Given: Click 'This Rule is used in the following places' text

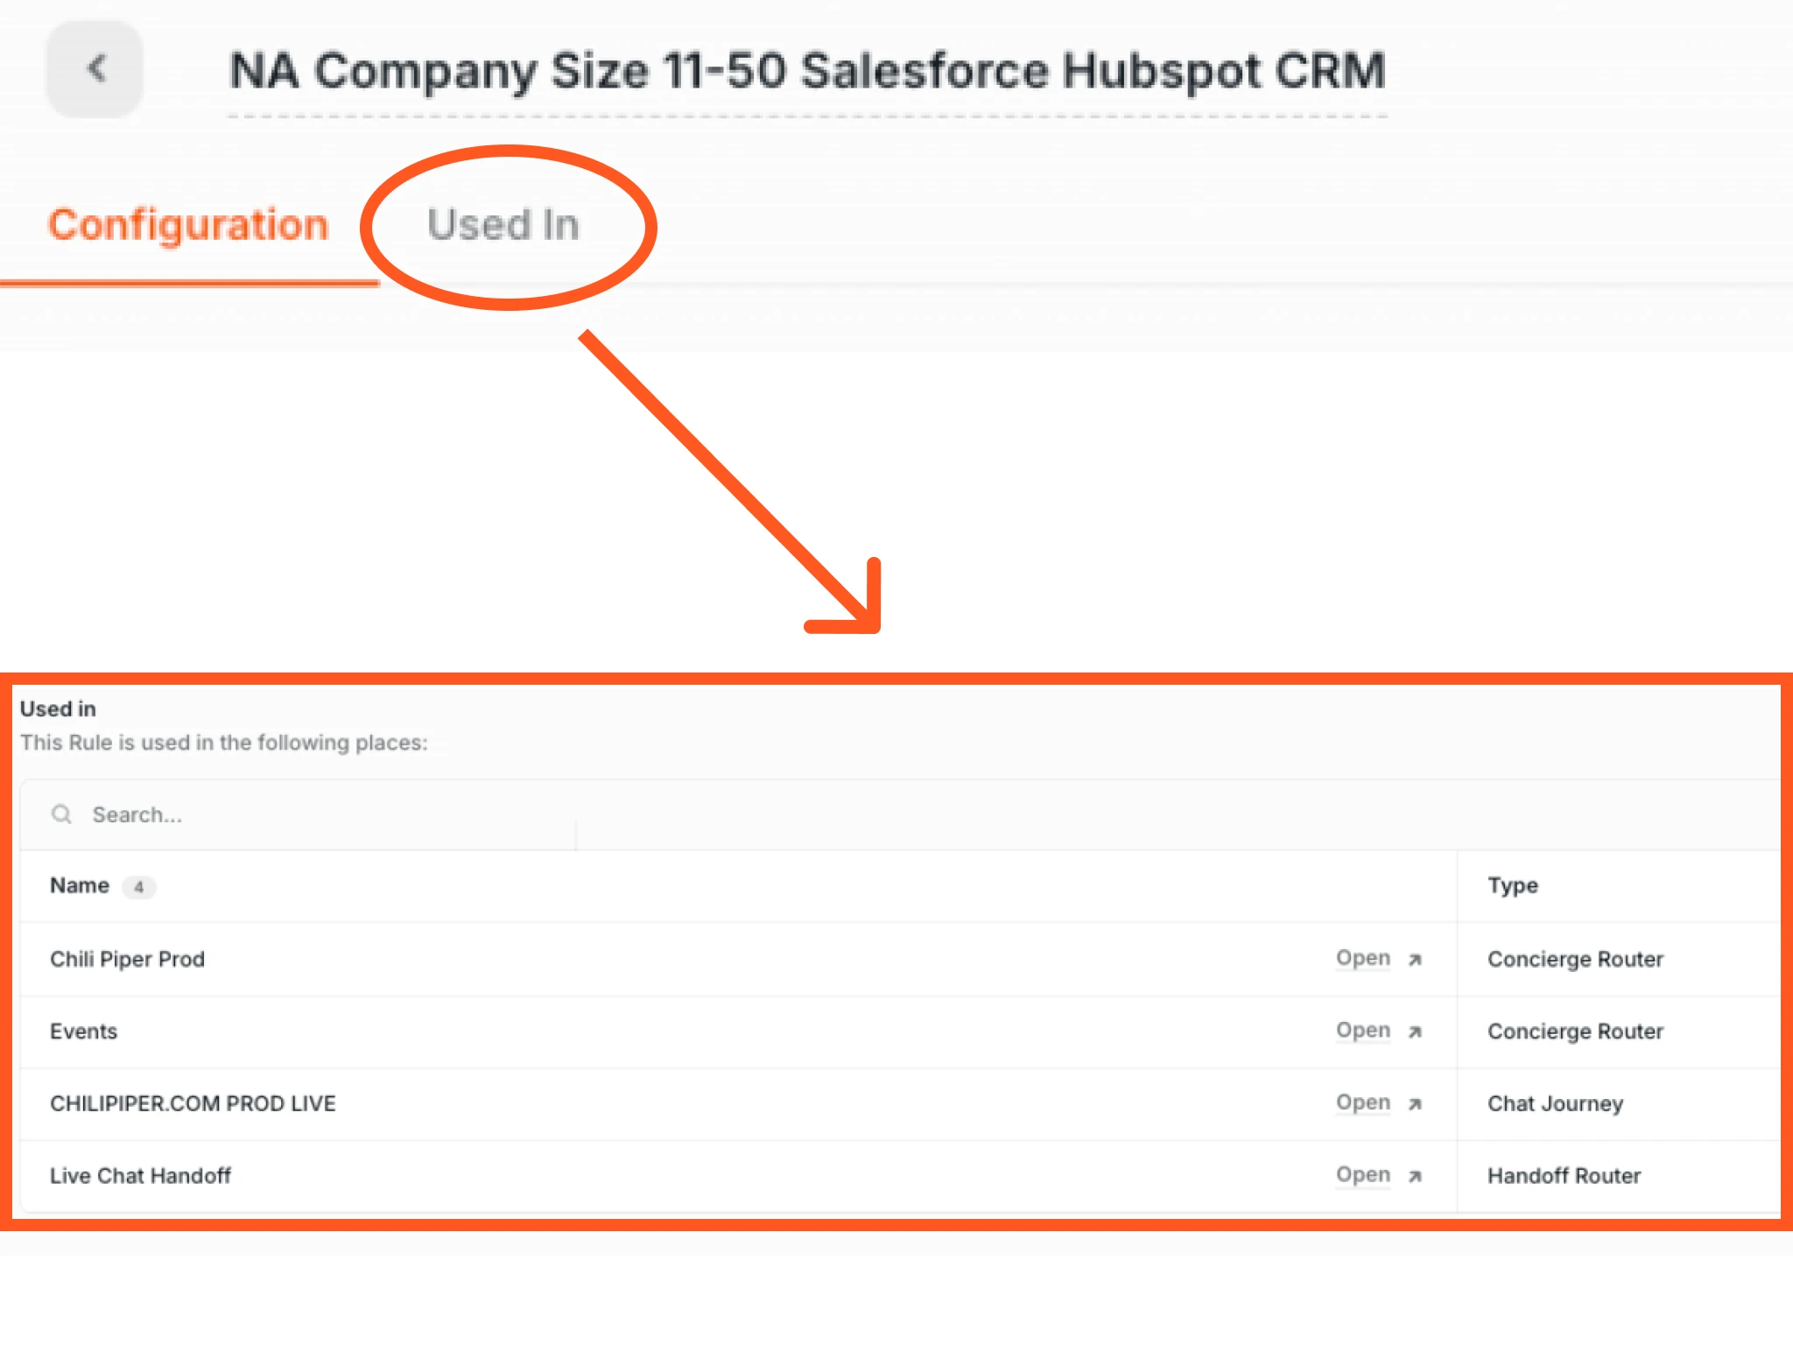Looking at the screenshot, I should pyautogui.click(x=224, y=743).
